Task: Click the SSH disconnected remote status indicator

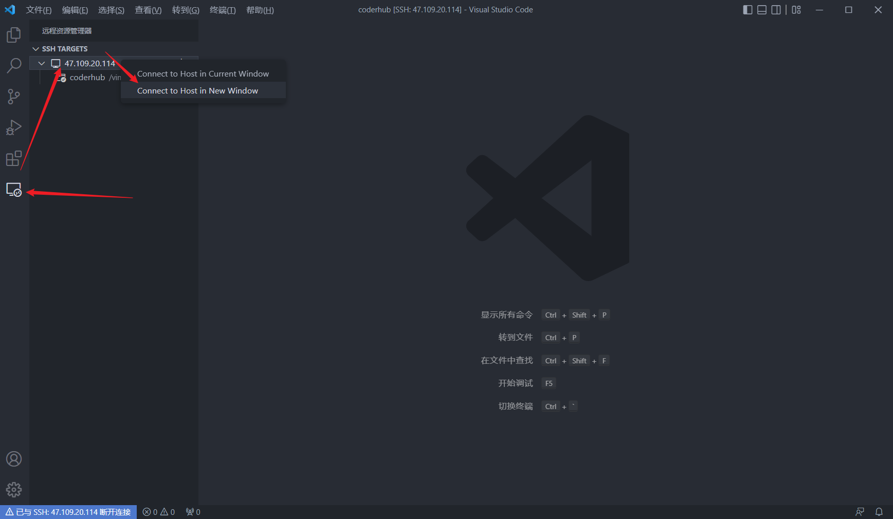Action: click(68, 512)
